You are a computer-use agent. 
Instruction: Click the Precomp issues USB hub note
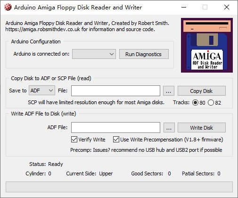coord(146,150)
